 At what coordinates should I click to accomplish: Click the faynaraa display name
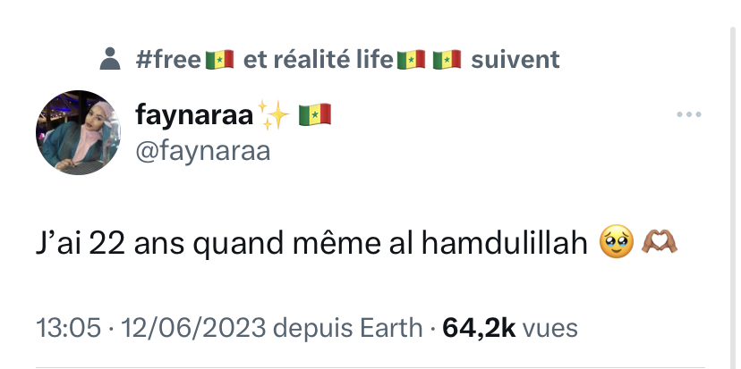point(194,114)
